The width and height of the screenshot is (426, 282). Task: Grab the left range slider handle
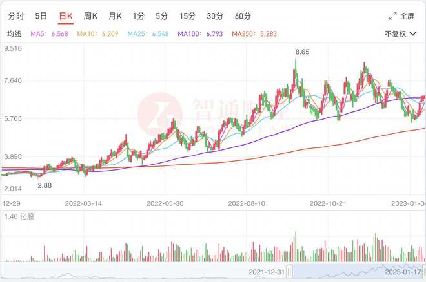pyautogui.click(x=290, y=271)
